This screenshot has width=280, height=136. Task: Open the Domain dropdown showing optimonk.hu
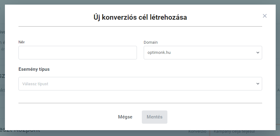pyautogui.click(x=203, y=53)
